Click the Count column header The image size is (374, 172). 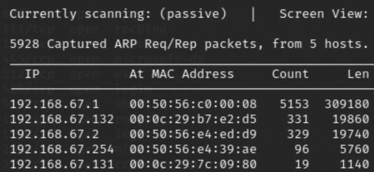[290, 74]
